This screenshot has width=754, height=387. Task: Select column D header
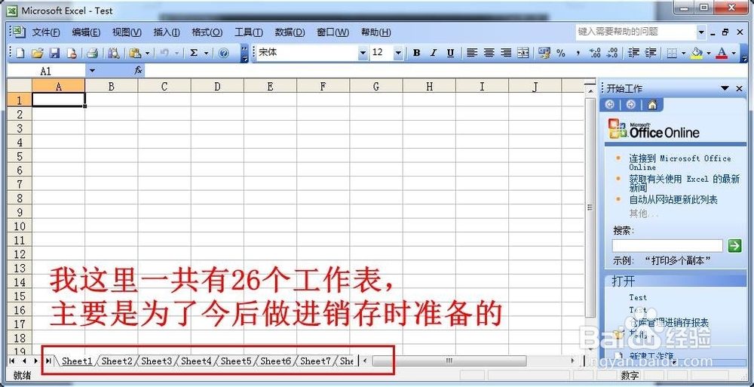click(x=217, y=87)
